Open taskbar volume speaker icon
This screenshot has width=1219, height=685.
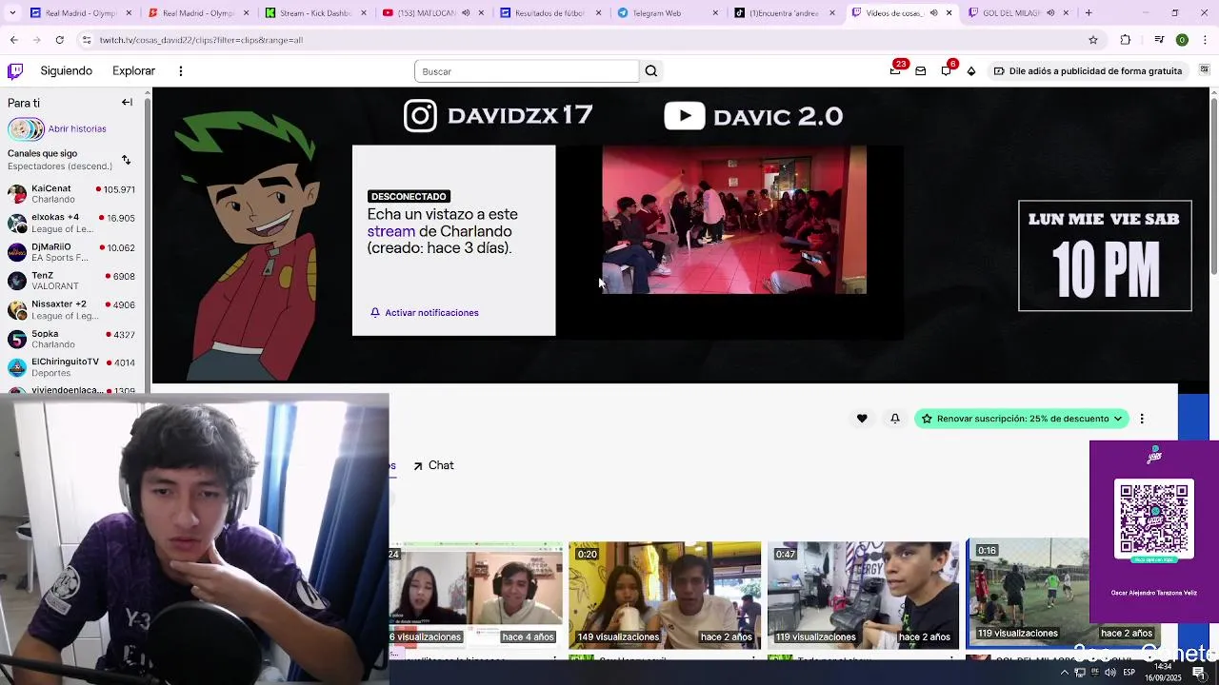(x=1110, y=673)
